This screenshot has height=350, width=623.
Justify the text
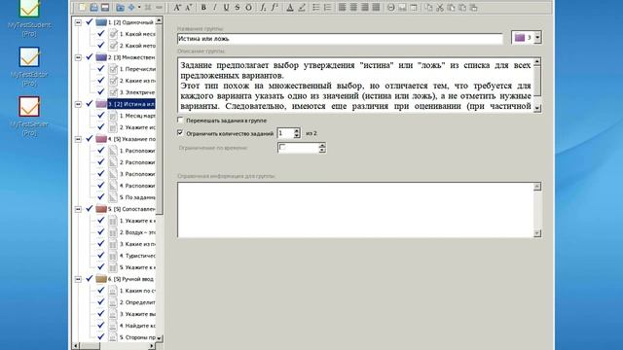coord(376,8)
